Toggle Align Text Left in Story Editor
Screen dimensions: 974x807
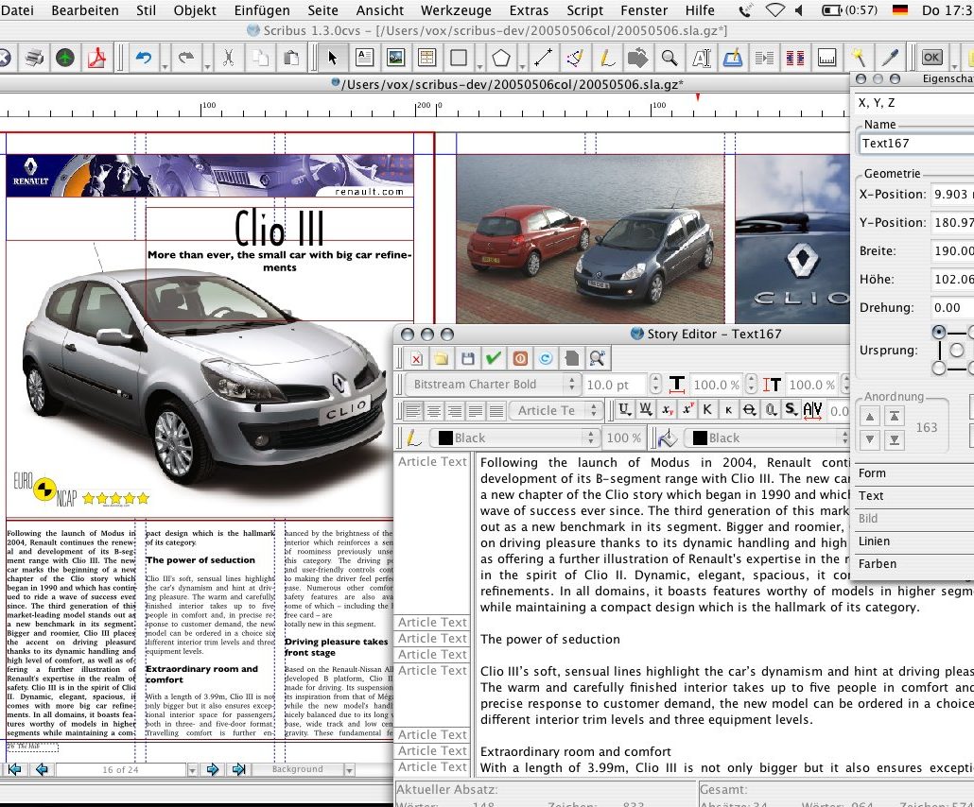coord(413,410)
